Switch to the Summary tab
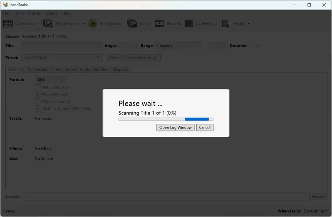The image size is (332, 217). [x=16, y=69]
